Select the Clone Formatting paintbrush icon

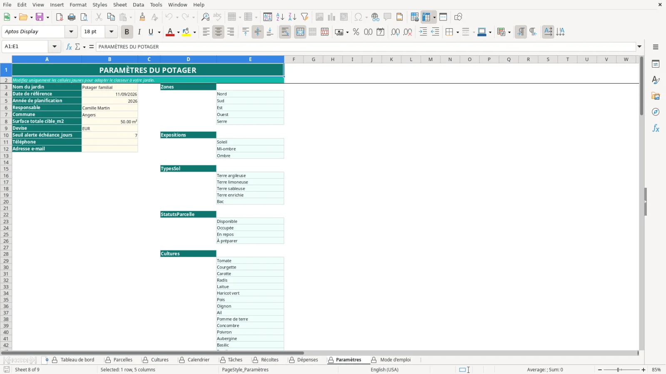point(142,17)
